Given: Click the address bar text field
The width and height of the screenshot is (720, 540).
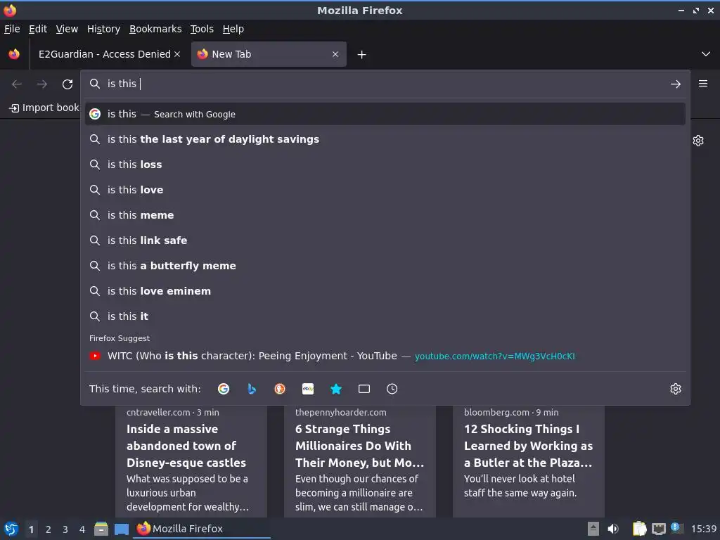Looking at the screenshot, I should pos(386,84).
